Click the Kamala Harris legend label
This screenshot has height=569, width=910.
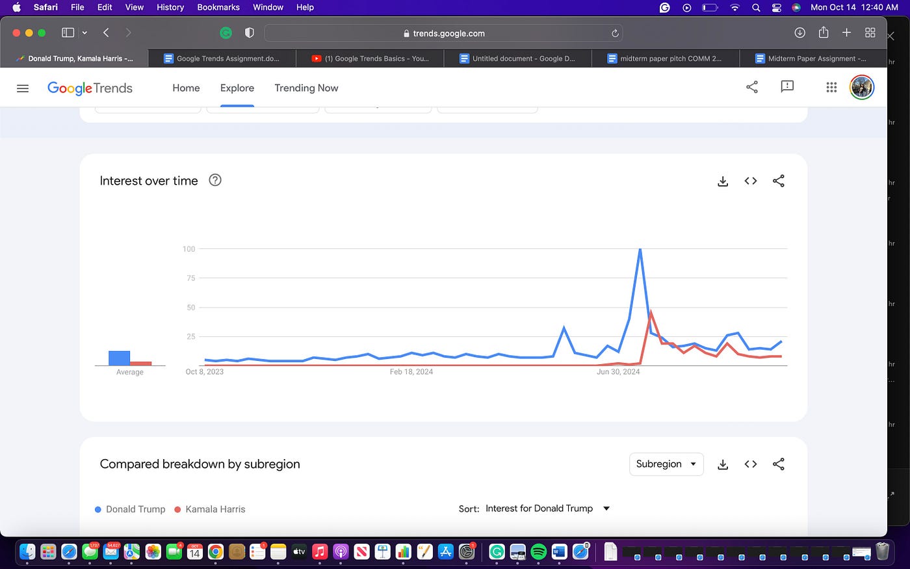tap(215, 509)
